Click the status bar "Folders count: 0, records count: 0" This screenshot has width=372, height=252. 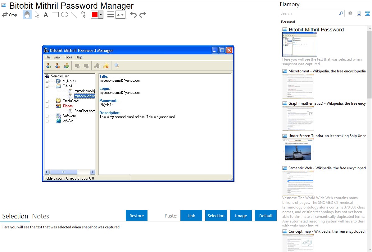[x=69, y=178]
